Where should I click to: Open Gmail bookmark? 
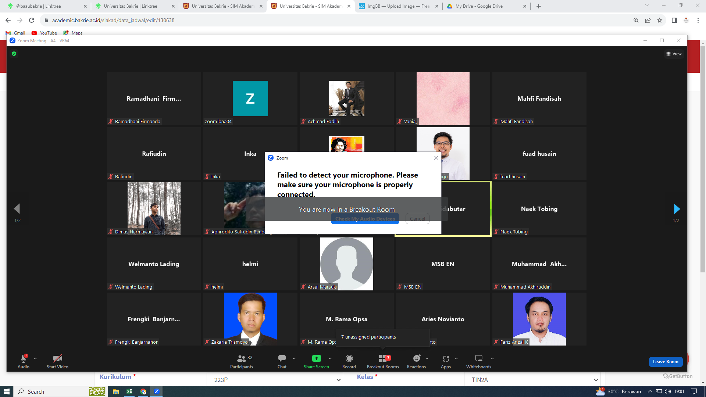[15, 33]
